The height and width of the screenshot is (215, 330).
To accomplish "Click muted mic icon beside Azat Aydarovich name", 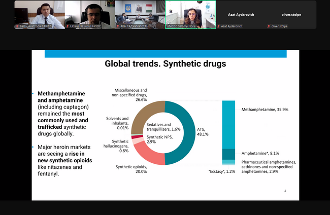I will [219, 26].
